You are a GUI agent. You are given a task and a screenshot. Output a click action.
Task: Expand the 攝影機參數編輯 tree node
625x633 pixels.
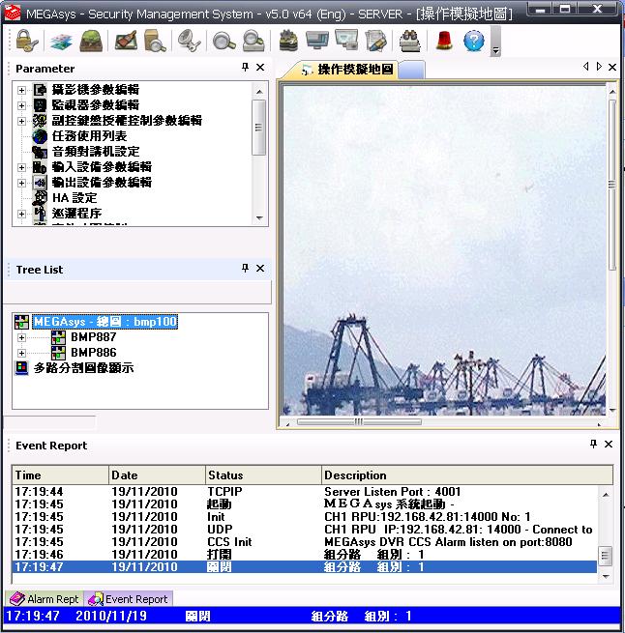tap(22, 90)
